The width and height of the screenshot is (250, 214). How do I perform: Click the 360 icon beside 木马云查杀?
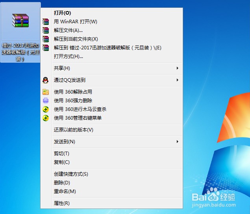point(46,109)
